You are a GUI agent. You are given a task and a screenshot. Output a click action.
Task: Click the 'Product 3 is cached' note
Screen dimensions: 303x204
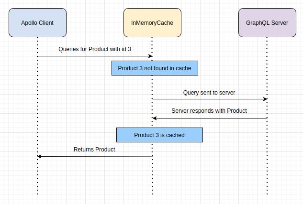point(159,135)
